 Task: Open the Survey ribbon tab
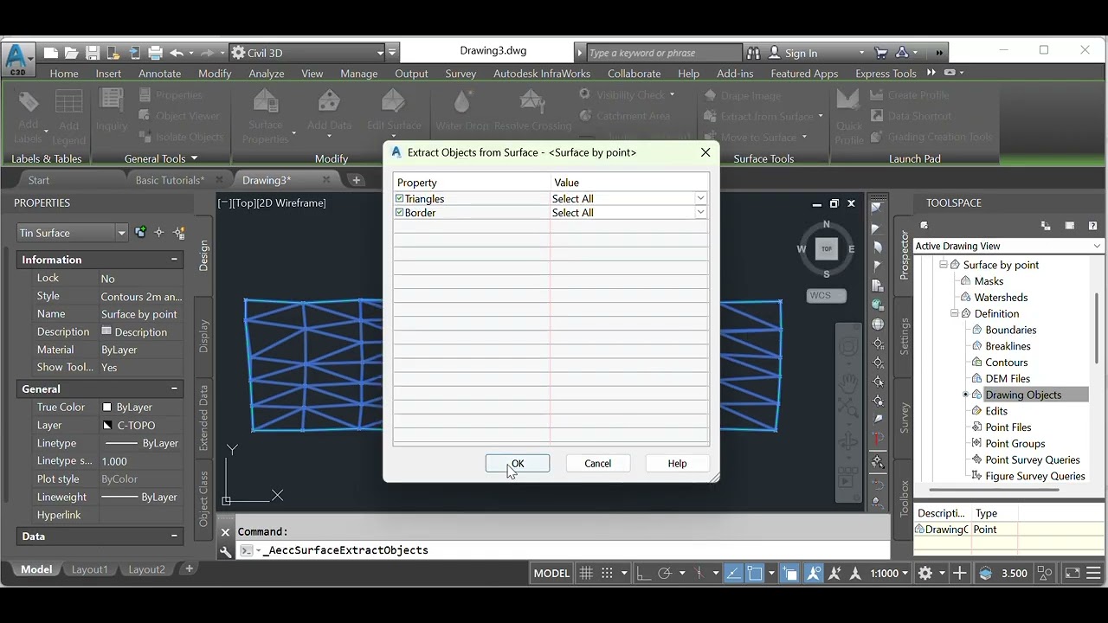[x=461, y=74]
